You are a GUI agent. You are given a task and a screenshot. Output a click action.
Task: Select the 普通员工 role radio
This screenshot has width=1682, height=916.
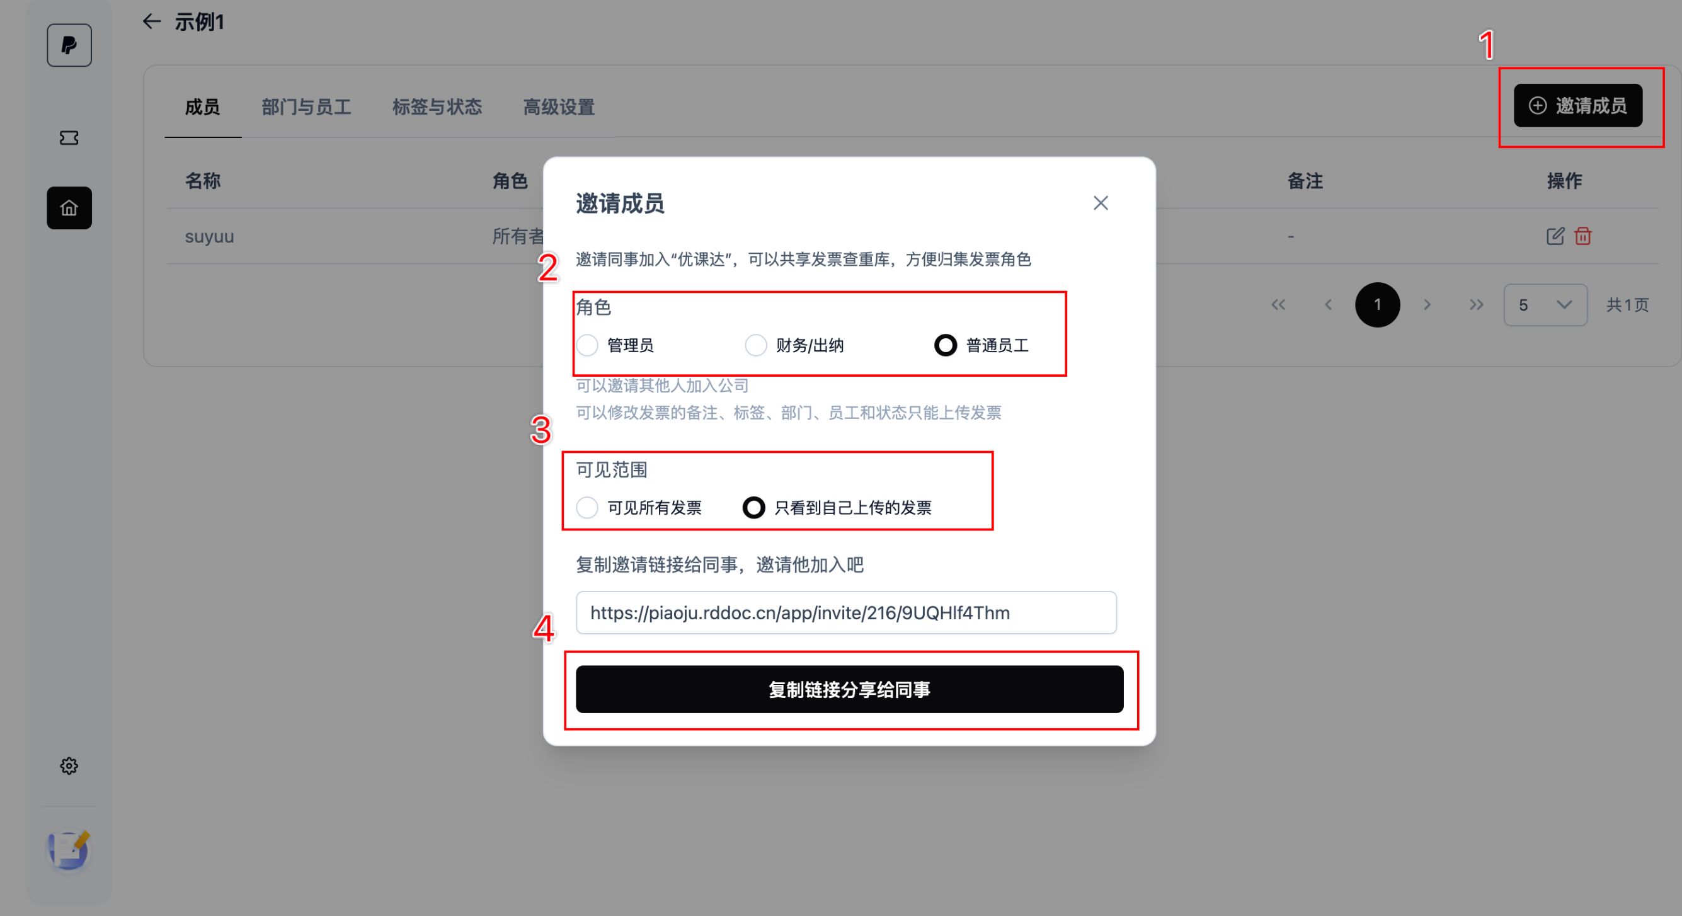pyautogui.click(x=946, y=345)
